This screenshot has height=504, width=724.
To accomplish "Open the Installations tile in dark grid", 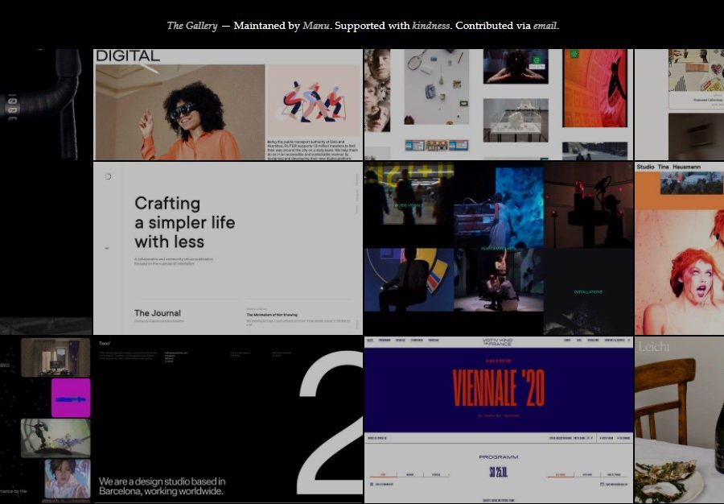I will pyautogui.click(x=588, y=291).
